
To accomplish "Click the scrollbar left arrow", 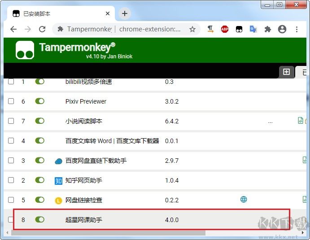I will tap(7, 233).
